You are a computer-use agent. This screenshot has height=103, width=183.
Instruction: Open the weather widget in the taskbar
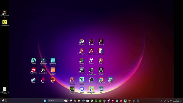point(5,101)
